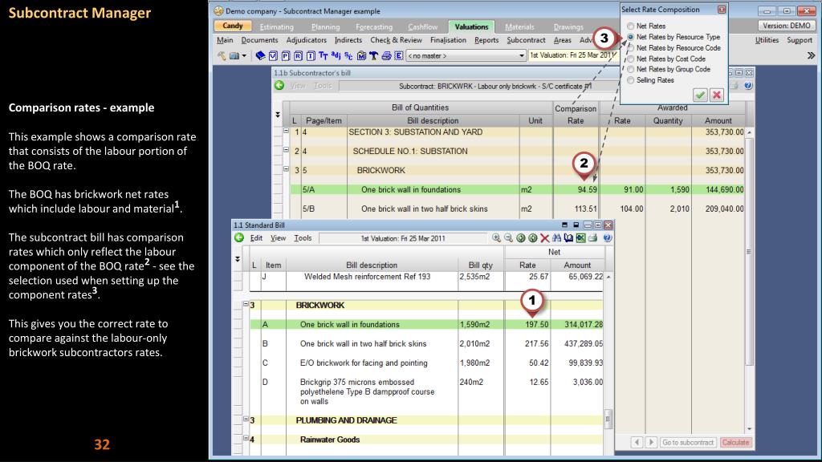
Task: Select Net Rates by Group Code option
Action: [631, 69]
